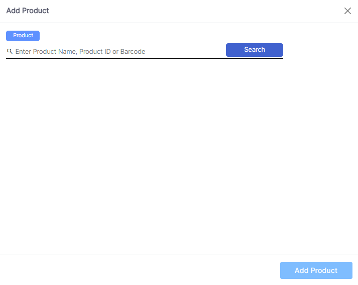The width and height of the screenshot is (358, 285).
Task: Tap the small search glyph before input
Action: coord(10,51)
